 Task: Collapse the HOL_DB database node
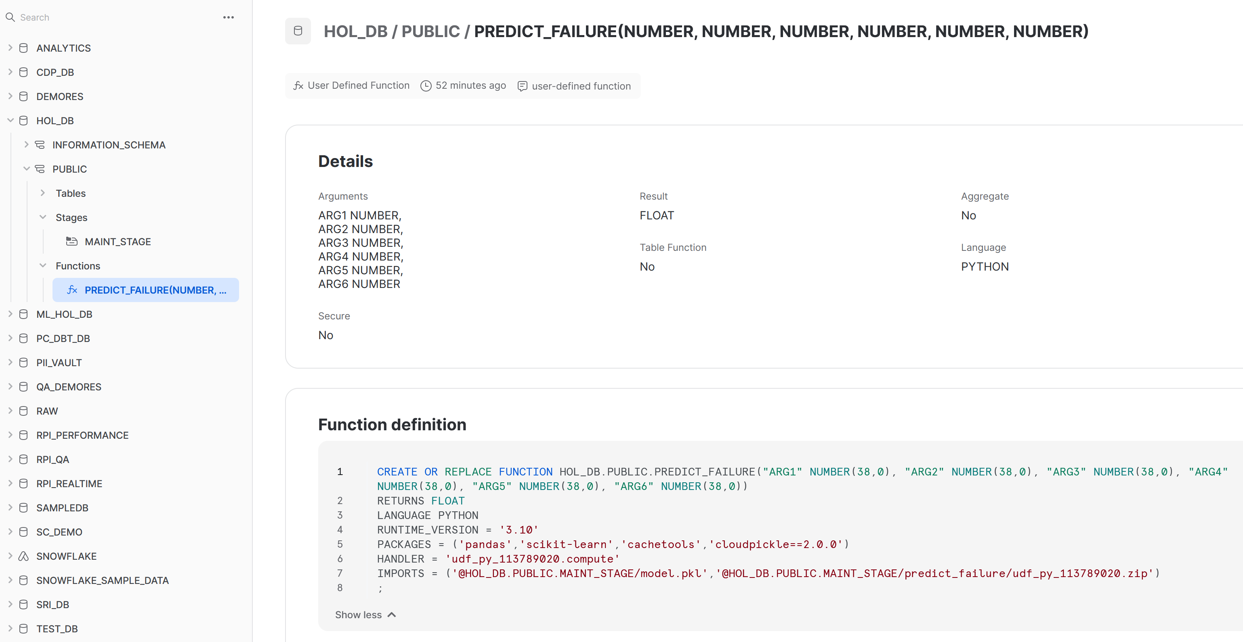pyautogui.click(x=10, y=121)
